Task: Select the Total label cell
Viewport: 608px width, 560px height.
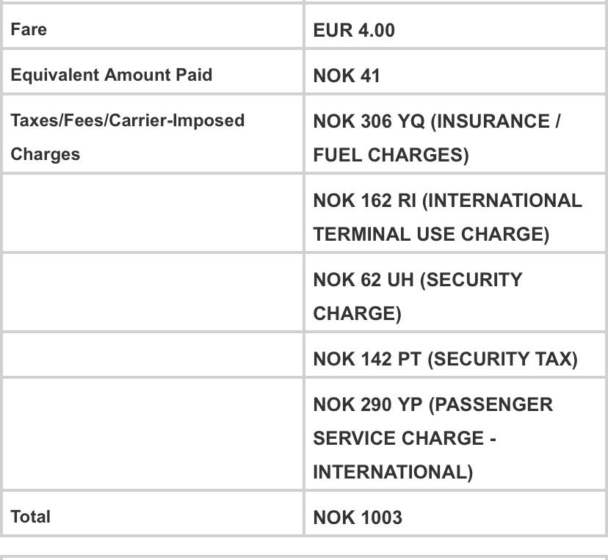Action: pyautogui.click(x=153, y=513)
